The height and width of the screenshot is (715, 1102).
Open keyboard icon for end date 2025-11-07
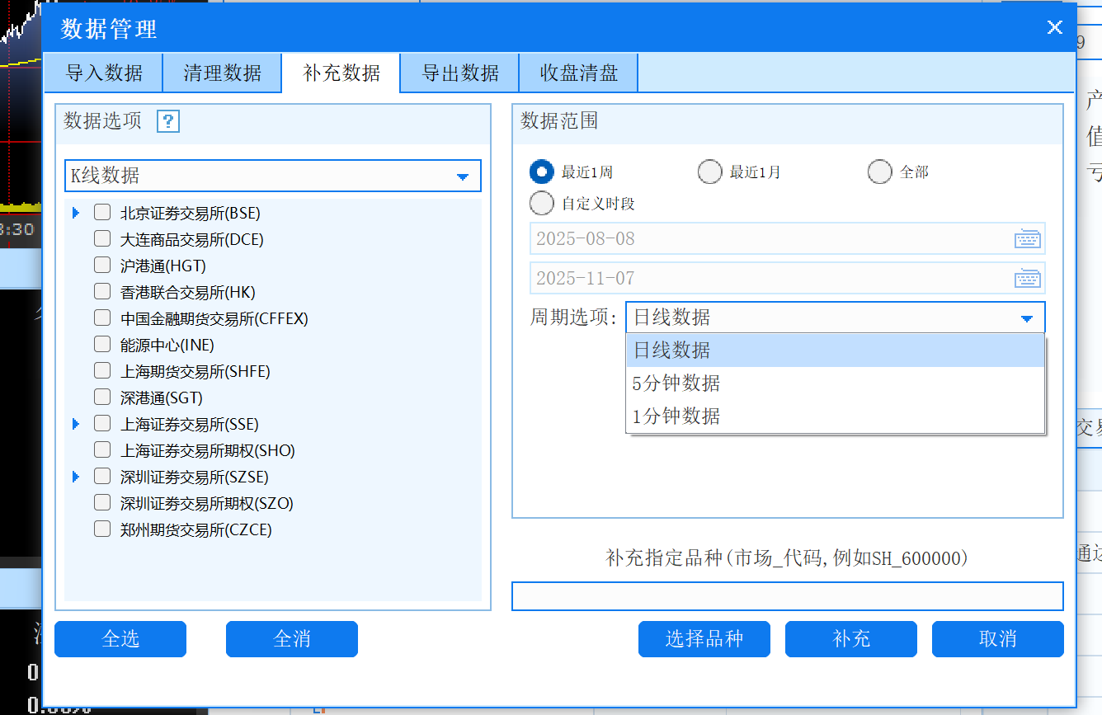(1027, 279)
